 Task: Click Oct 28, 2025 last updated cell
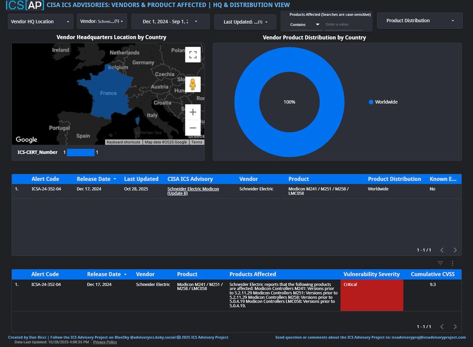(x=136, y=189)
